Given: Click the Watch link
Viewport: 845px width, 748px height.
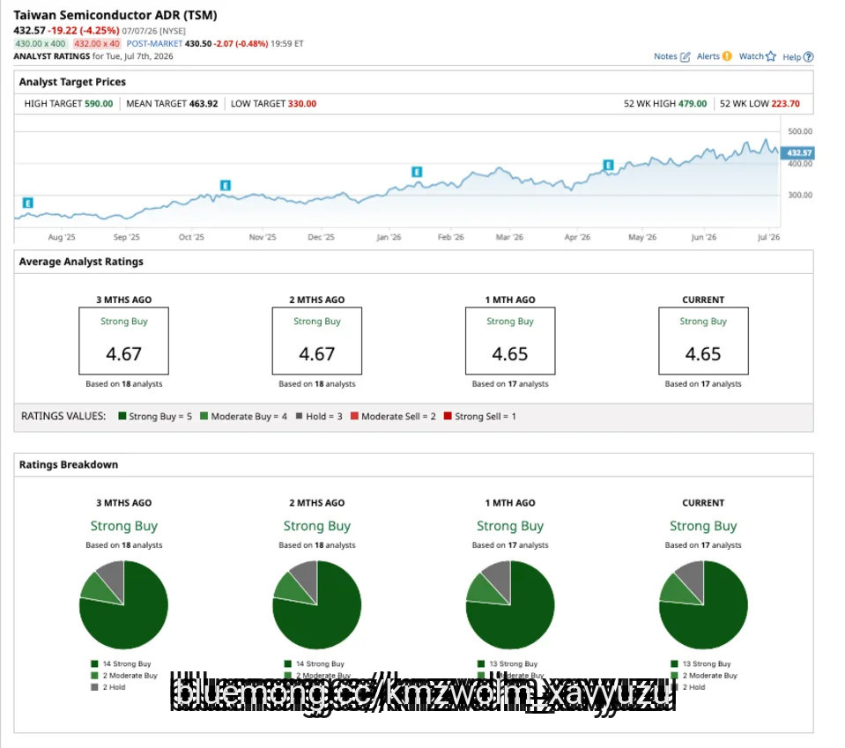Looking at the screenshot, I should (751, 56).
